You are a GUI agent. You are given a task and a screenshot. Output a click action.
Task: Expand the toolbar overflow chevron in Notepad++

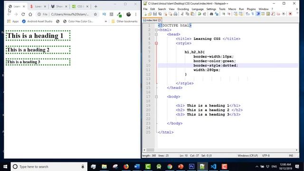click(297, 13)
